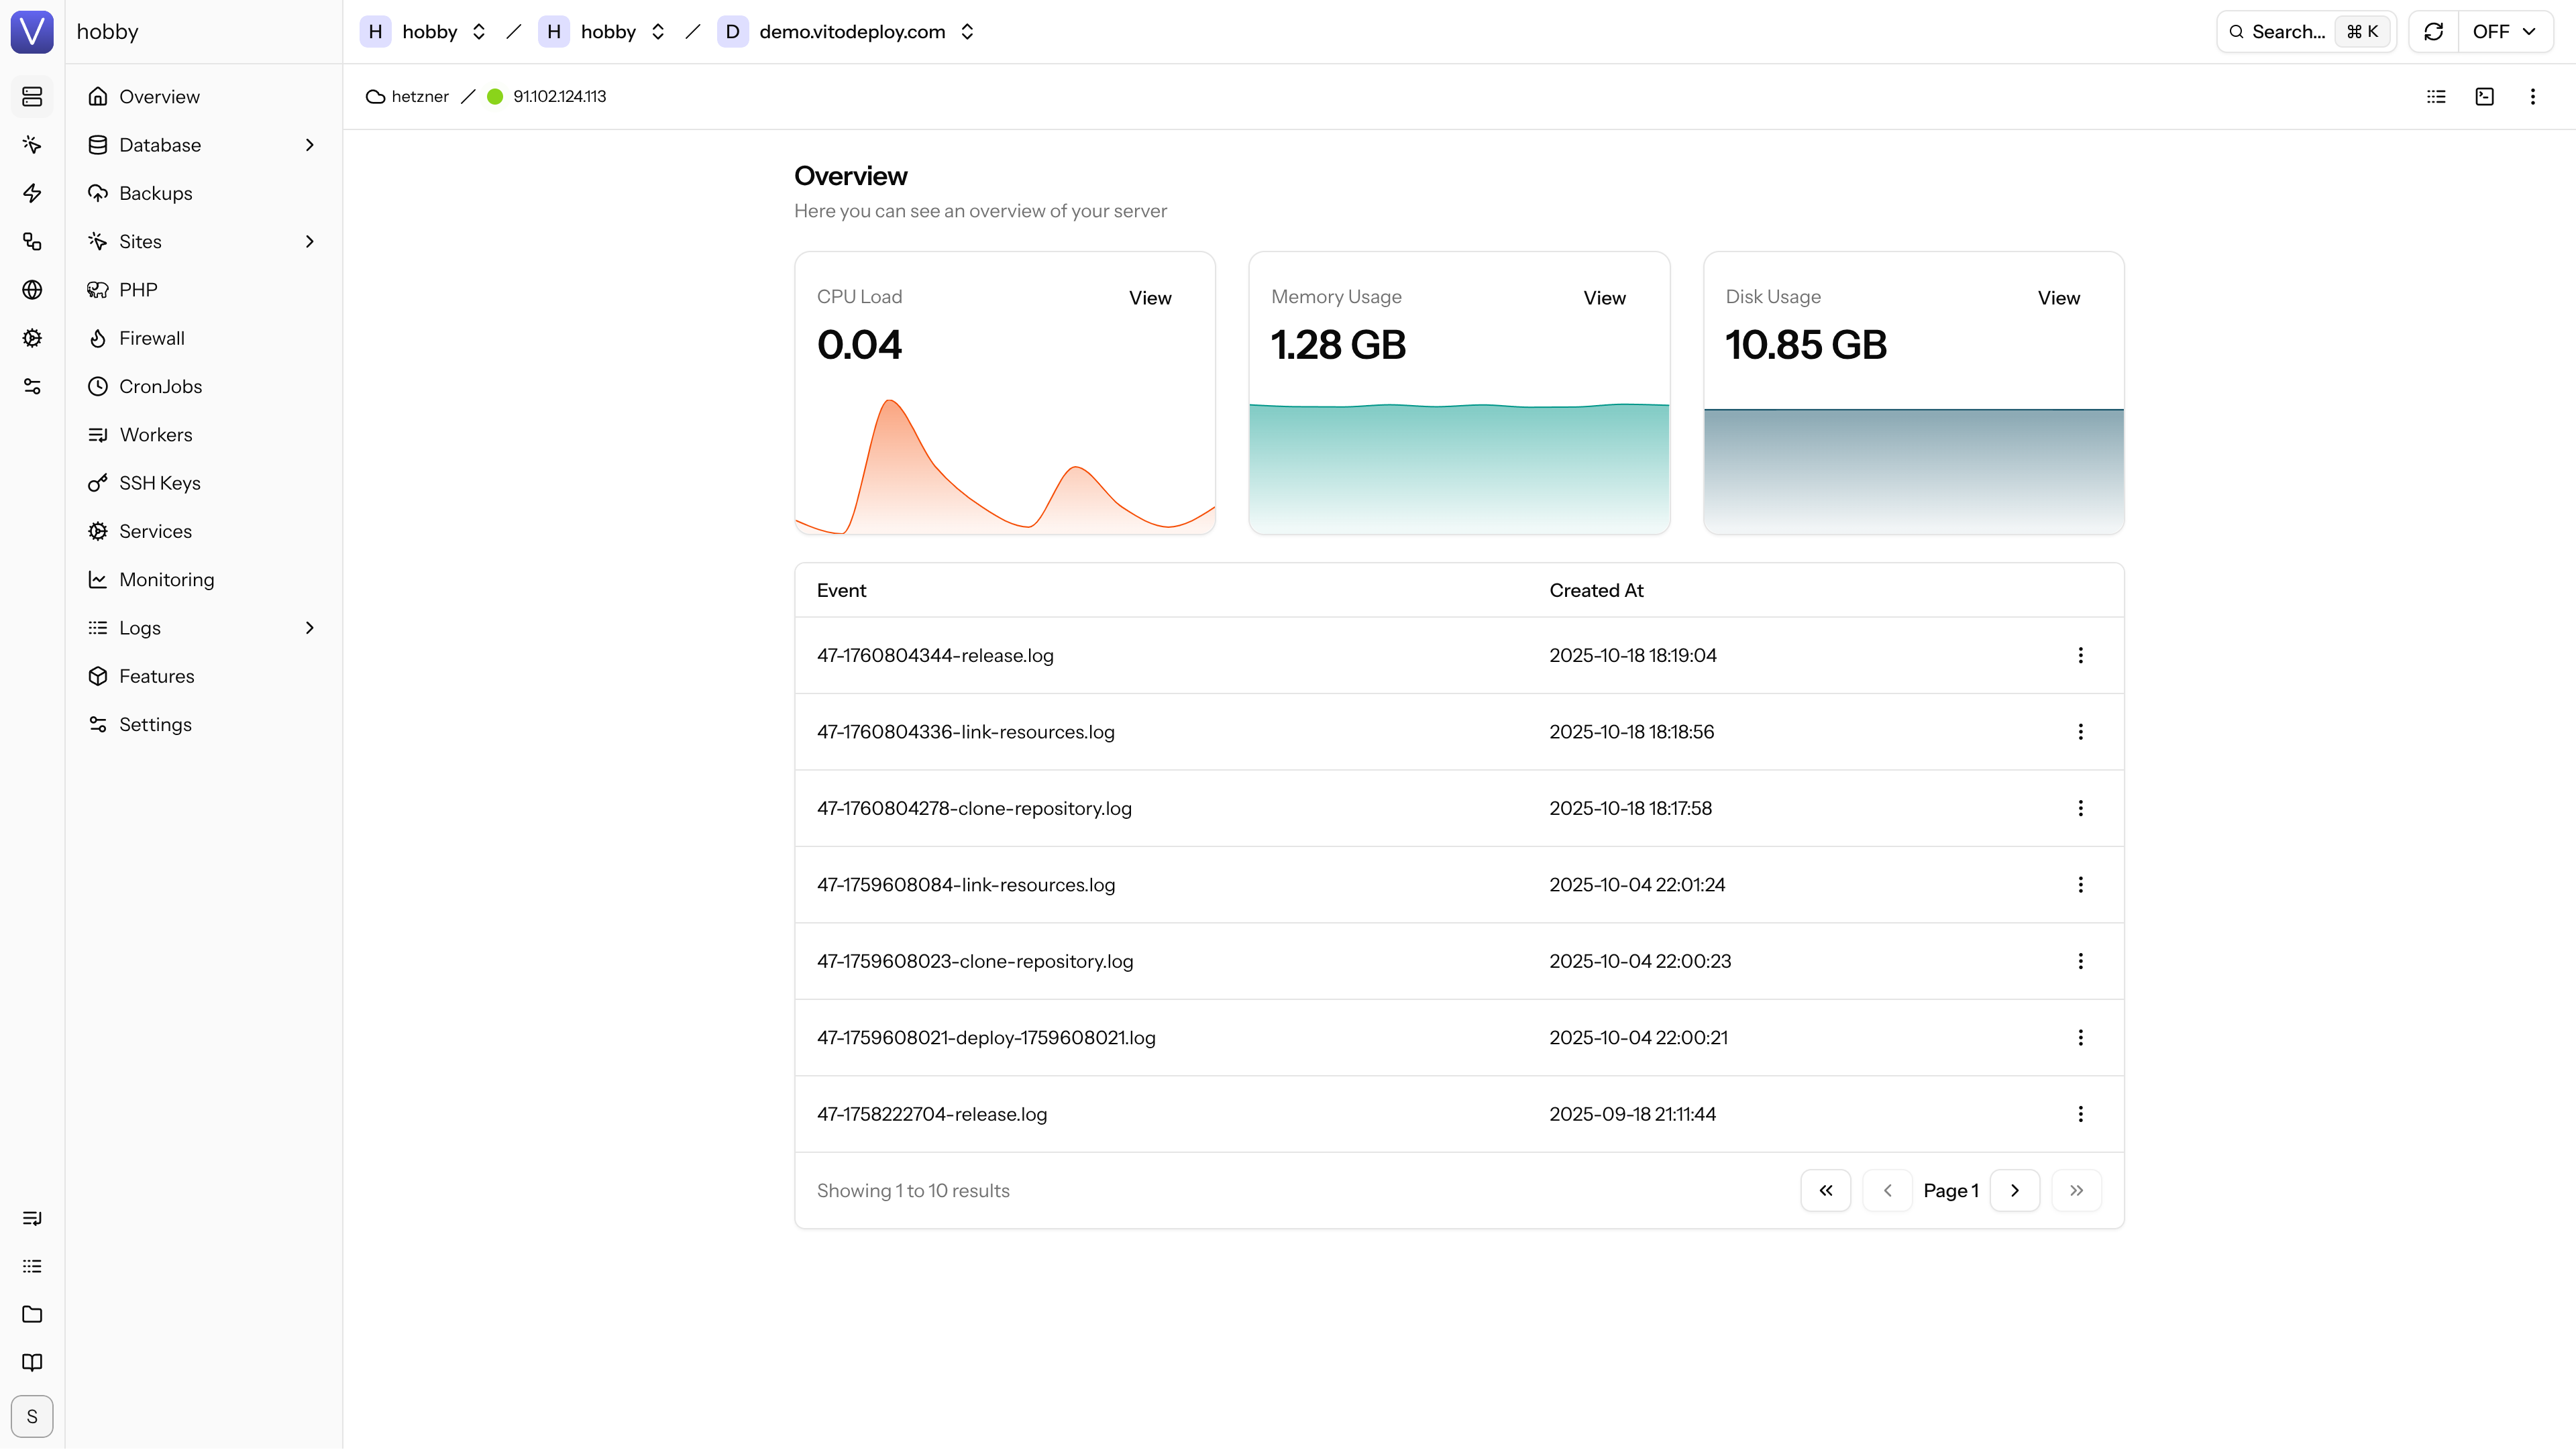Expand the Logs submenu chevron
The image size is (2576, 1450).
click(x=309, y=628)
